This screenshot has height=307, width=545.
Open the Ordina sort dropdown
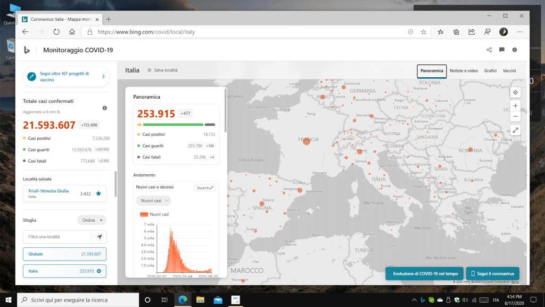(x=92, y=220)
